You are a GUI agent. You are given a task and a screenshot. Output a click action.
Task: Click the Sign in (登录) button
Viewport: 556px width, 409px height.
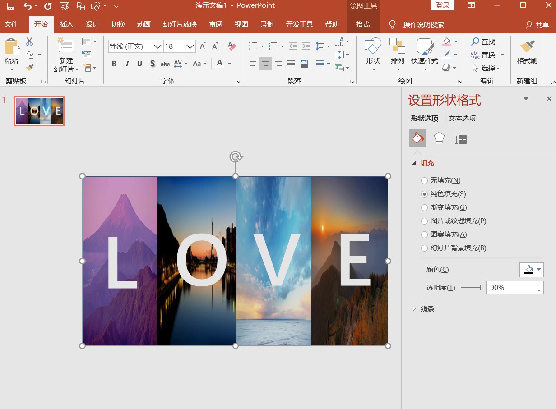442,5
